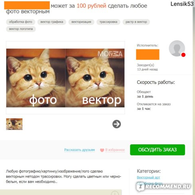Click the page's vertical scrollbar
The image size is (195, 195).
click(194, 97)
